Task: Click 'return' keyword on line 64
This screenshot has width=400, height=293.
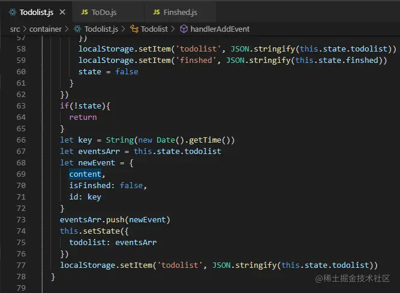Action: point(83,117)
